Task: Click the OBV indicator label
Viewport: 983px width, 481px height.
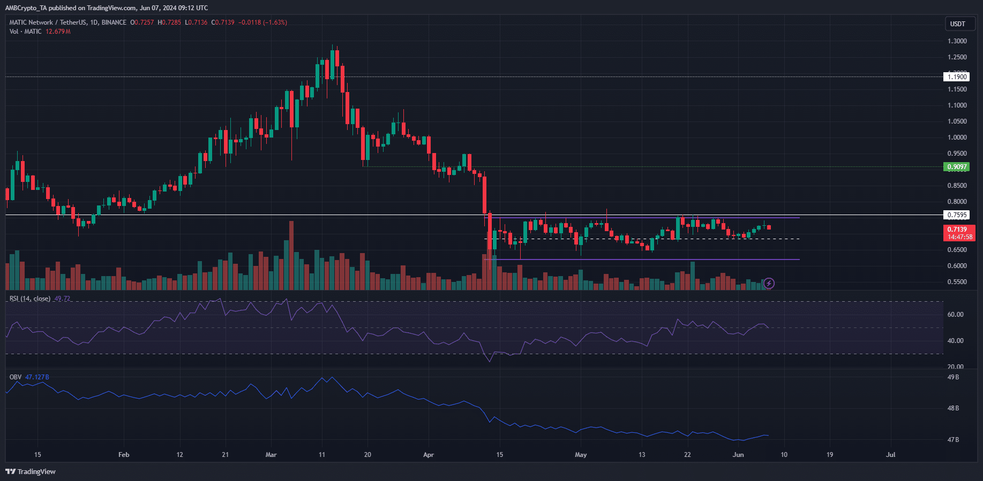Action: tap(16, 377)
